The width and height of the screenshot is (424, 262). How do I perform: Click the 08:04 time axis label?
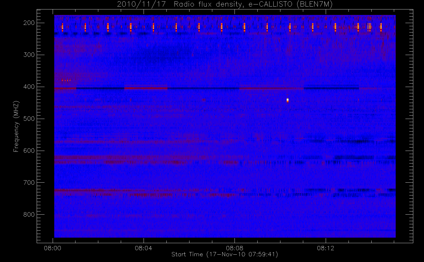point(143,248)
